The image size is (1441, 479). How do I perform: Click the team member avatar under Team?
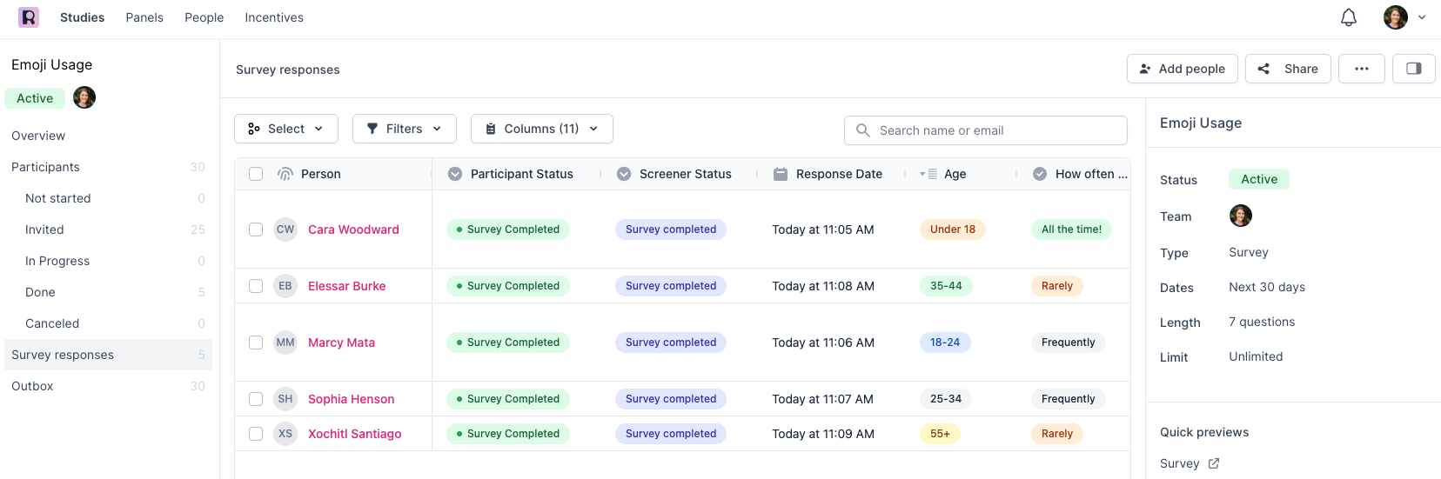(x=1240, y=216)
